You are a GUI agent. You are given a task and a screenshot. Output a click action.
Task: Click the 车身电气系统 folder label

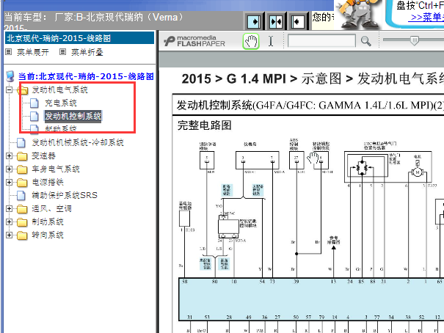[56, 169]
